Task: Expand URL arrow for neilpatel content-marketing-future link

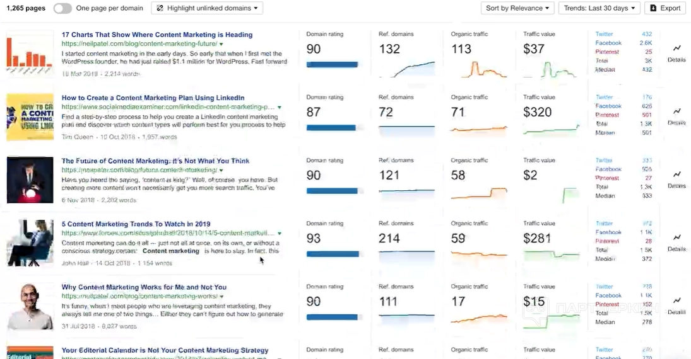Action: (x=221, y=44)
